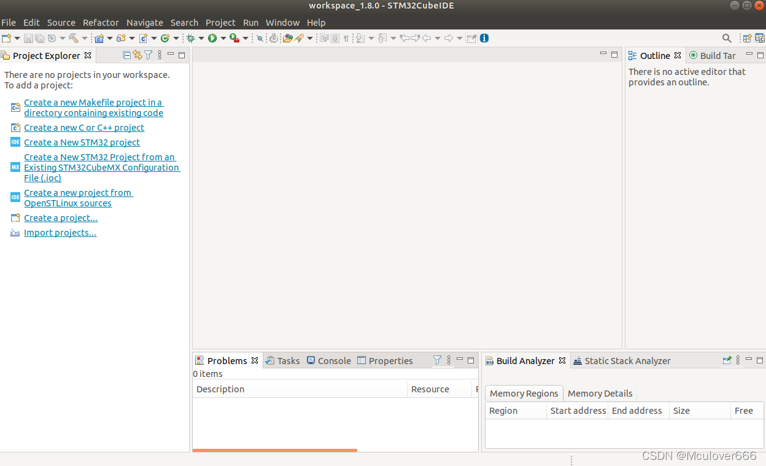
Task: Click new project from OpenSTLinux sources link
Action: 78,198
